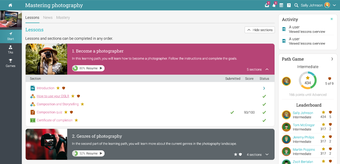Image resolution: width=340 pixels, height=164 pixels.
Task: Click the Hide sections button
Action: tap(260, 30)
